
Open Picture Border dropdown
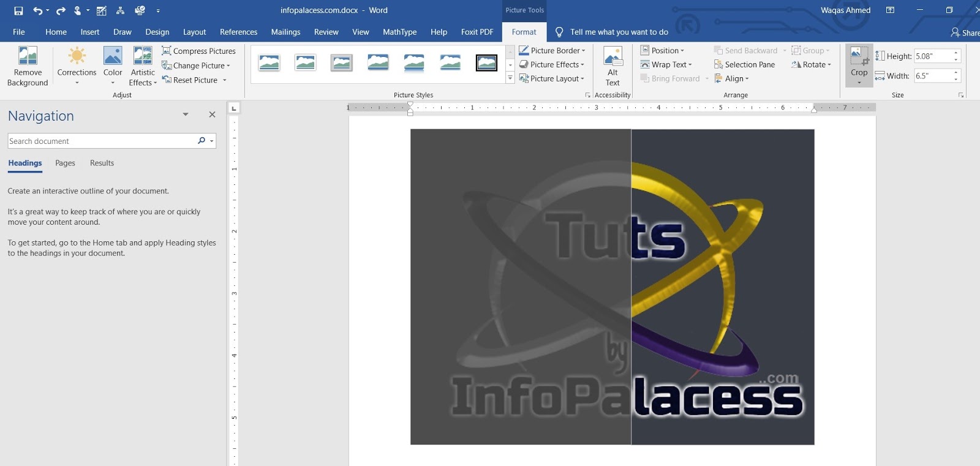point(552,50)
